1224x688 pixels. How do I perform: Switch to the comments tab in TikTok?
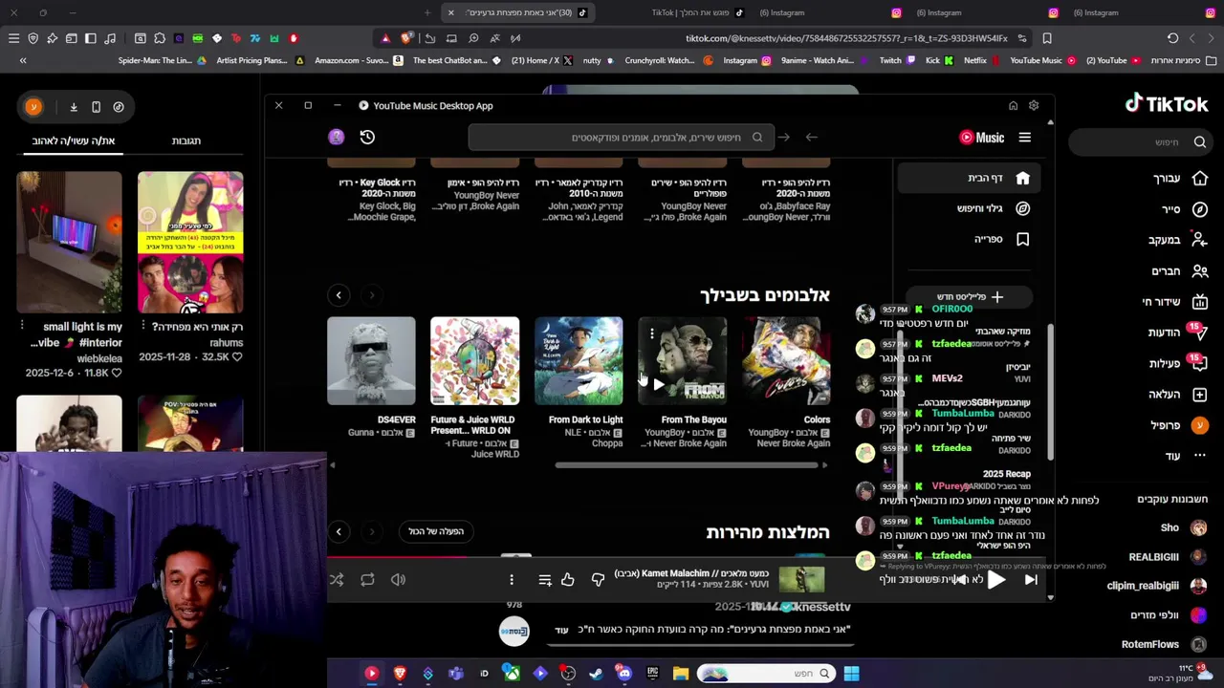click(186, 140)
